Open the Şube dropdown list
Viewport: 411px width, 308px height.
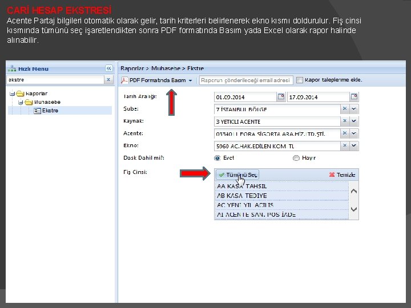coord(354,109)
